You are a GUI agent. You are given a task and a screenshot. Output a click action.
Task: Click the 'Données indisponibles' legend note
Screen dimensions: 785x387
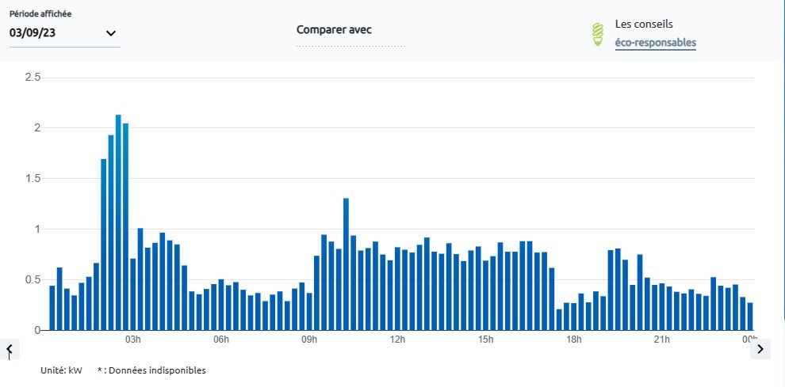[x=155, y=370]
